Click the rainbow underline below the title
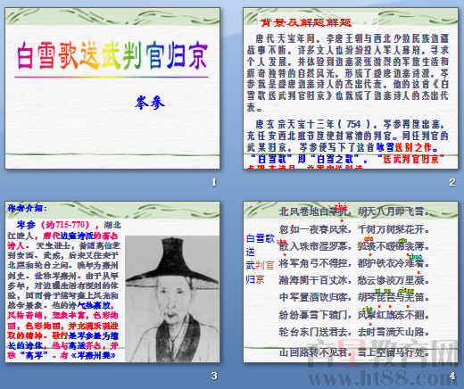The width and height of the screenshot is (464, 389). pyautogui.click(x=112, y=77)
